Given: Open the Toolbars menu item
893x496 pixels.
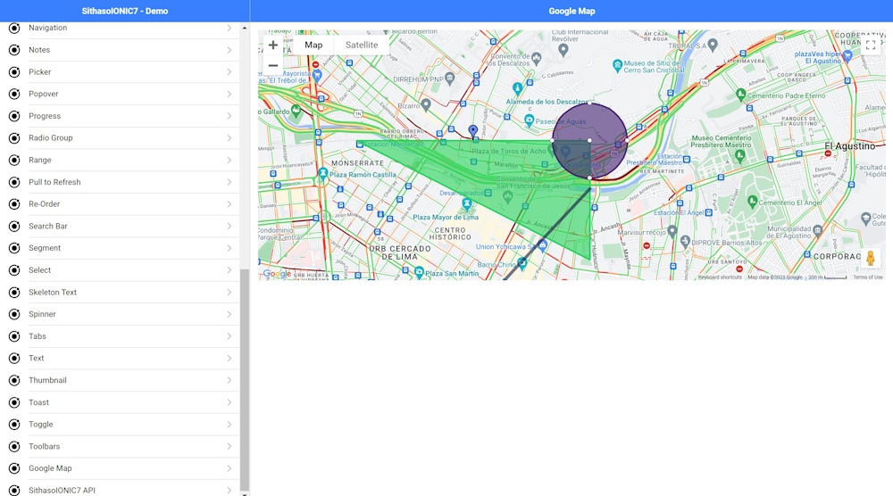Looking at the screenshot, I should (x=120, y=447).
